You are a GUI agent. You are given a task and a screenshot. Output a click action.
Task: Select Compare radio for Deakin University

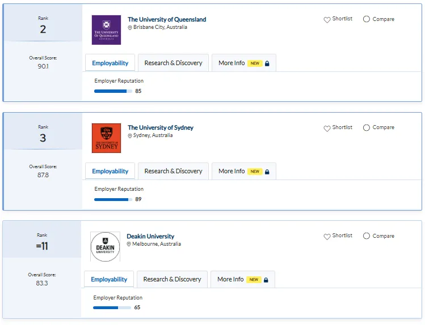click(x=367, y=236)
